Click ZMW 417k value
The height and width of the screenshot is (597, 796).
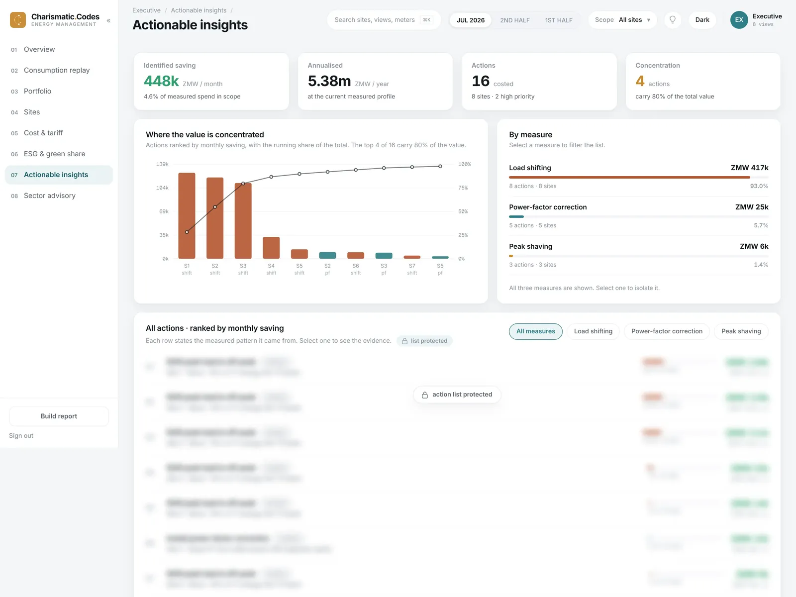749,168
